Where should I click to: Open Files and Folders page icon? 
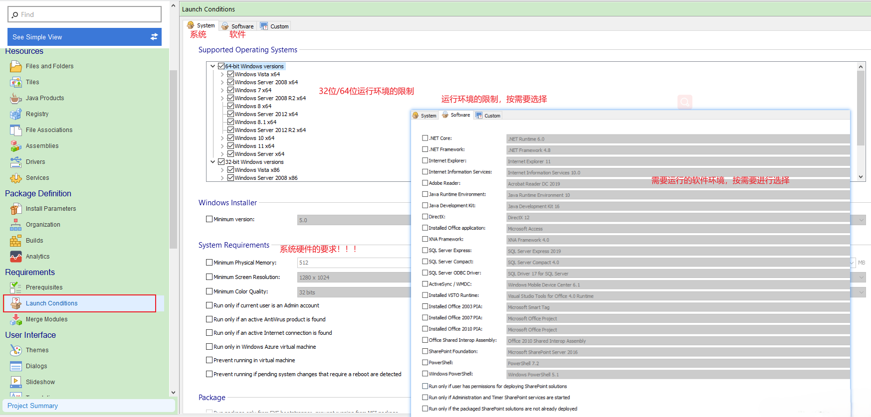point(16,66)
